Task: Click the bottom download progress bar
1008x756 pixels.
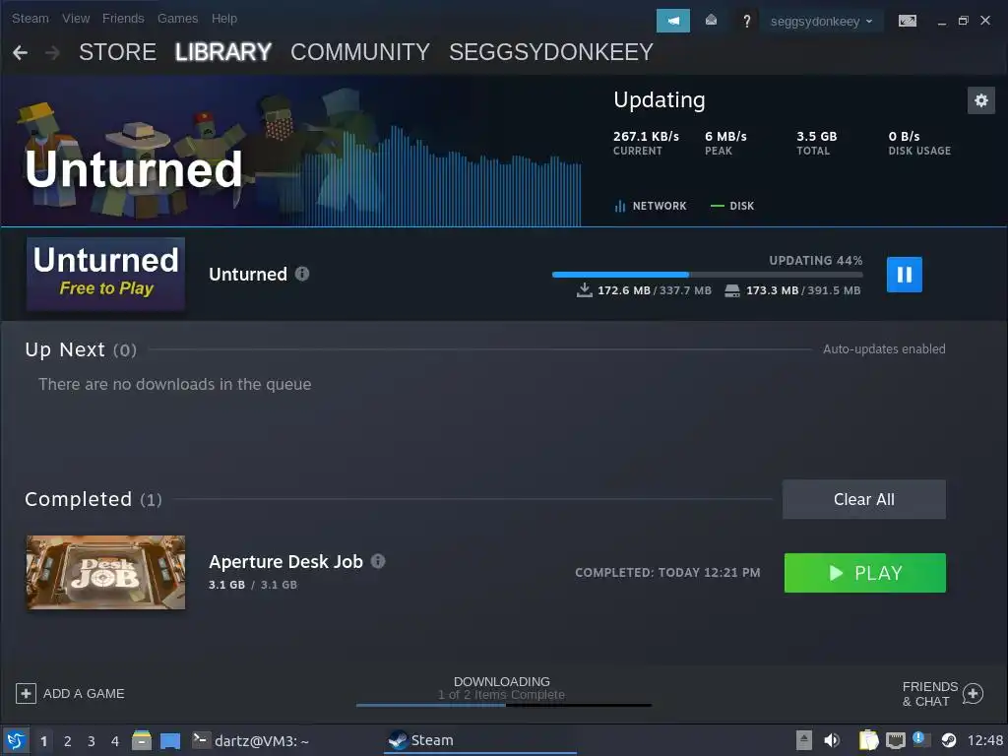Action: point(503,705)
